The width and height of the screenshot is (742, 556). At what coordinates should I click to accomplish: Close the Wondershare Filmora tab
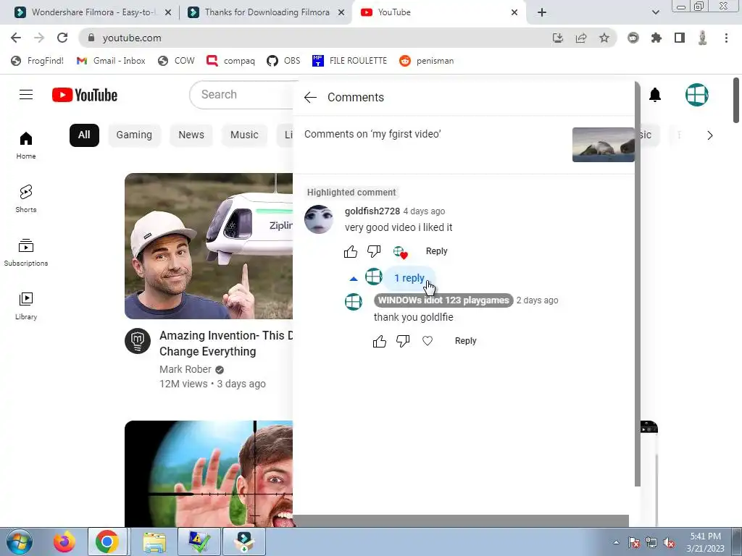pos(168,12)
